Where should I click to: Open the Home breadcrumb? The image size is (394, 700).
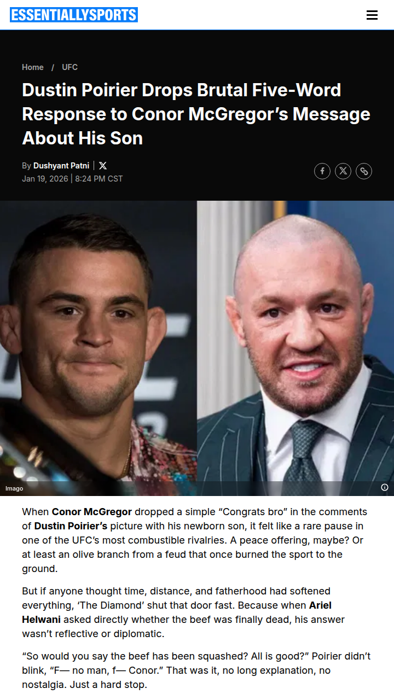coord(33,67)
